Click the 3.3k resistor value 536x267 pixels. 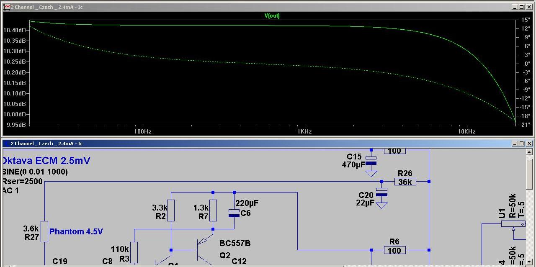tap(159, 207)
